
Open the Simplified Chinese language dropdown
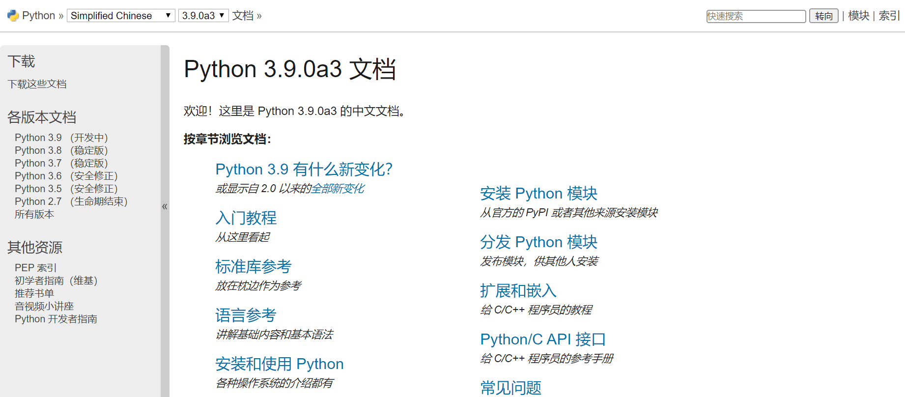[x=121, y=16]
